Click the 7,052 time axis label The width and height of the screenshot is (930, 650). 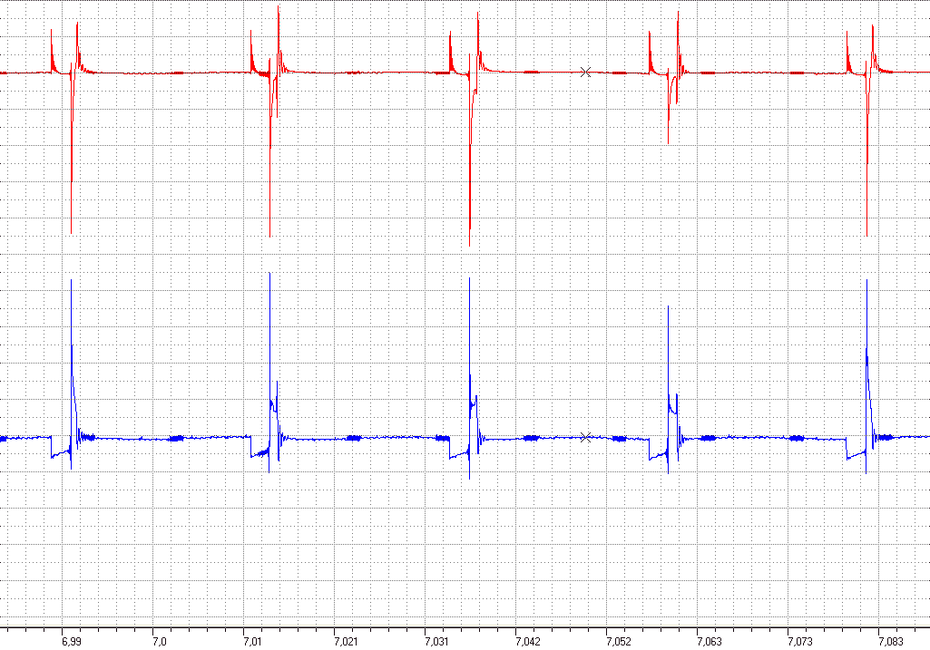[x=618, y=642]
